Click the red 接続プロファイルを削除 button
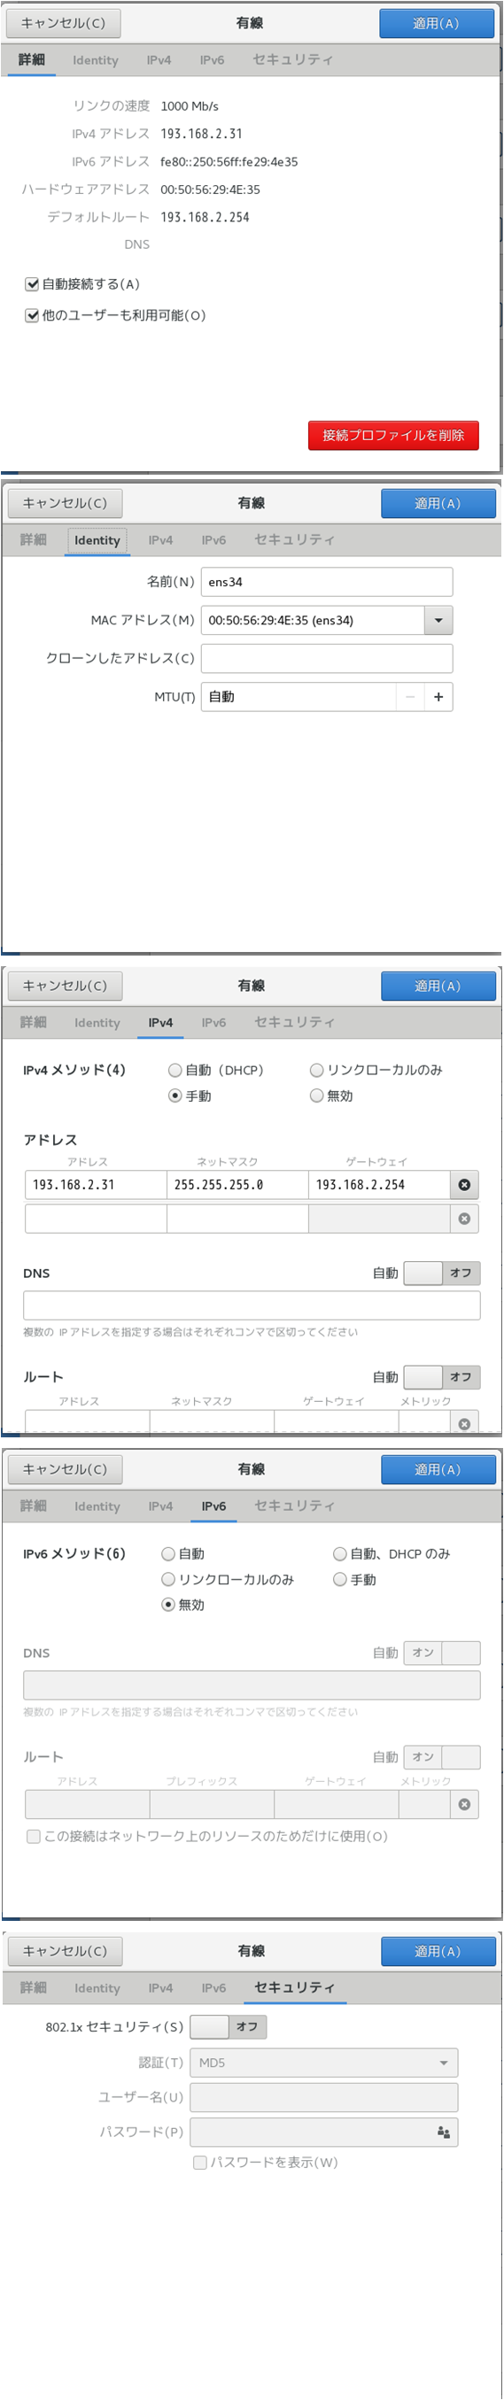This screenshot has width=504, height=2400. pos(393,435)
